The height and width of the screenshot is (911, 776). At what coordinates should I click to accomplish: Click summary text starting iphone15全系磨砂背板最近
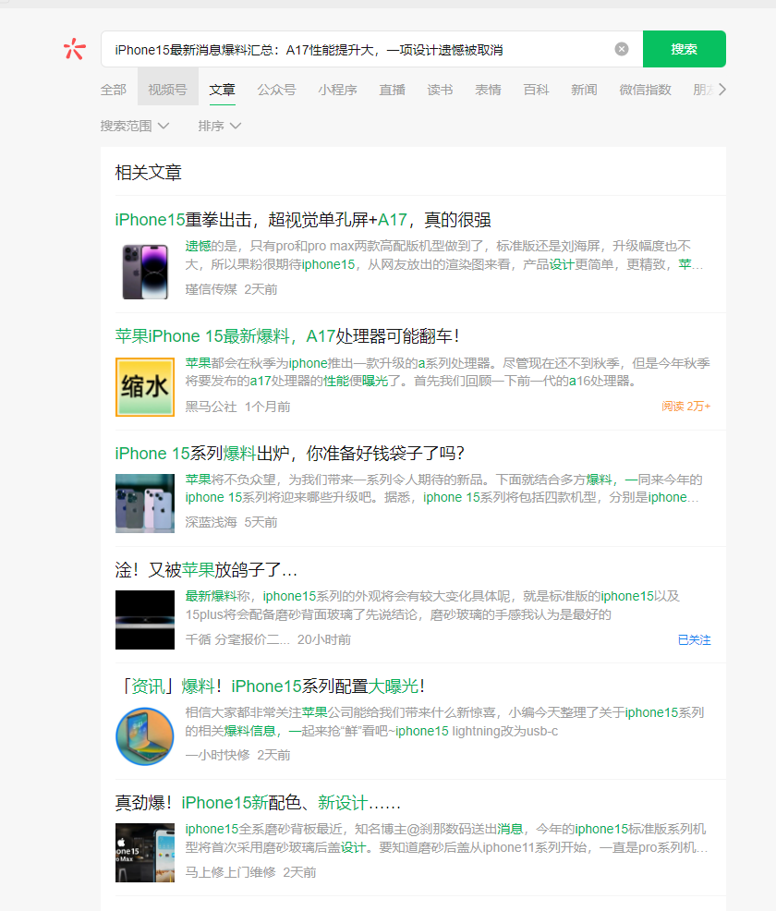coord(446,838)
